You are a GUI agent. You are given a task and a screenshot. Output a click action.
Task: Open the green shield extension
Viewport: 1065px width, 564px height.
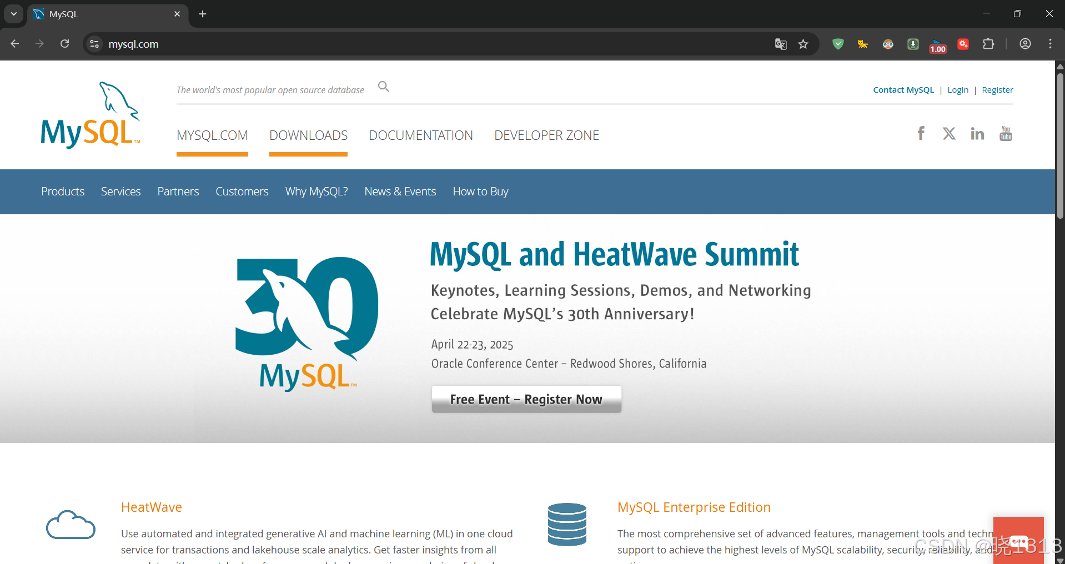click(x=838, y=44)
